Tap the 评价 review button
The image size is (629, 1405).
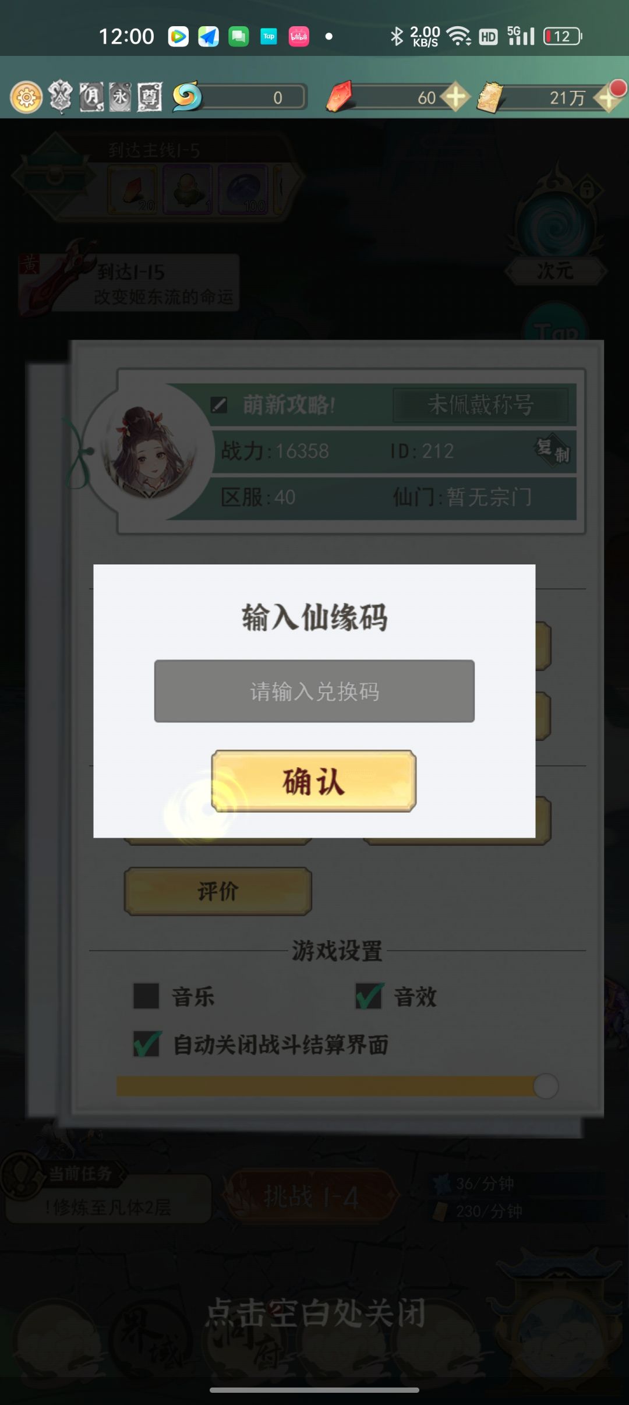218,891
